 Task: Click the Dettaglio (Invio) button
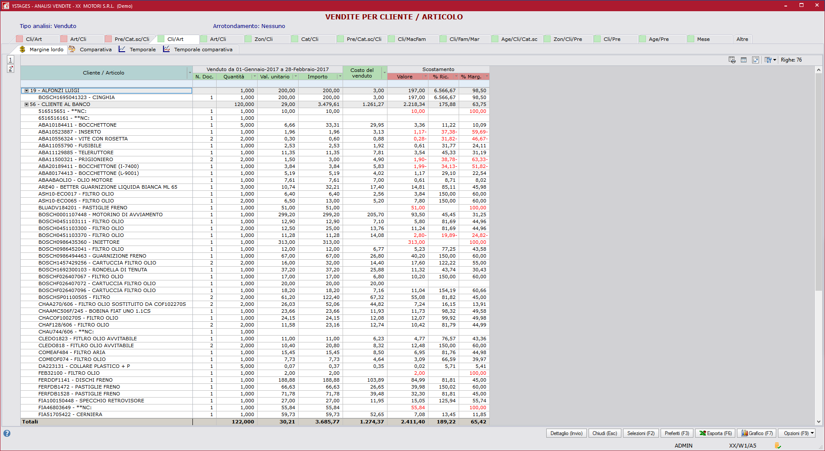tap(566, 433)
